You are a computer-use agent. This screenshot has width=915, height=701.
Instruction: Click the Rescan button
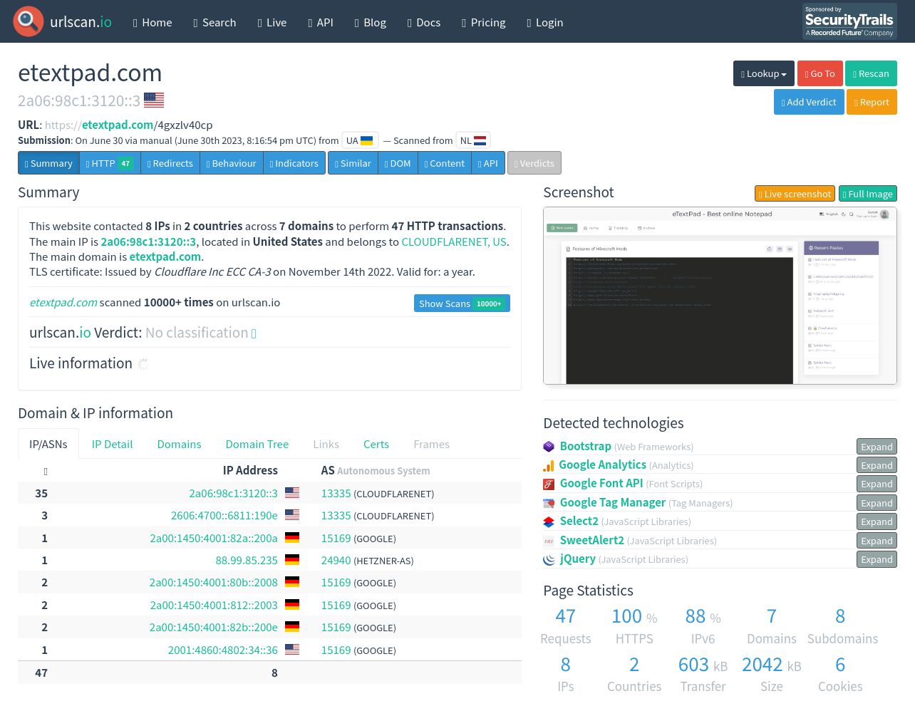pyautogui.click(x=871, y=73)
